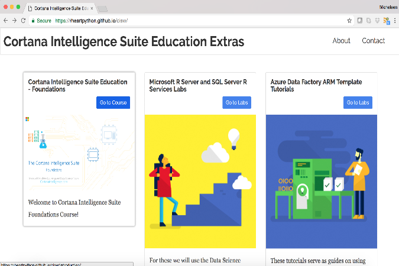Click the Cortana Intelligence Suite Education Extras heading
This screenshot has height=266, width=399.
(x=124, y=41)
